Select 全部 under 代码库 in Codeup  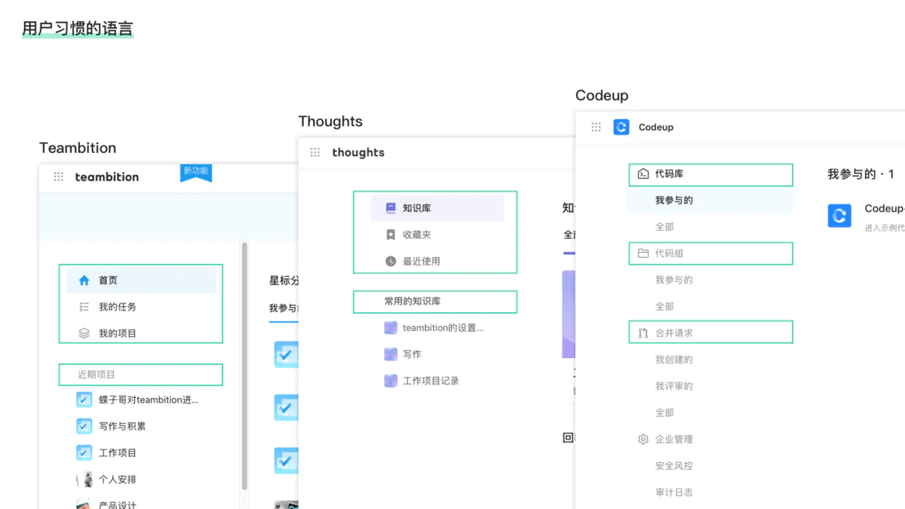click(664, 227)
